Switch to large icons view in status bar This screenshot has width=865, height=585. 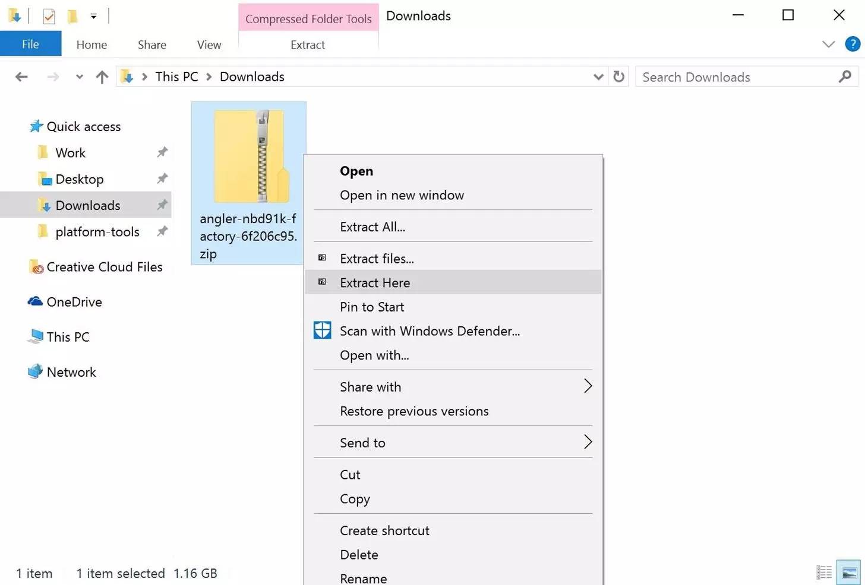pos(849,572)
